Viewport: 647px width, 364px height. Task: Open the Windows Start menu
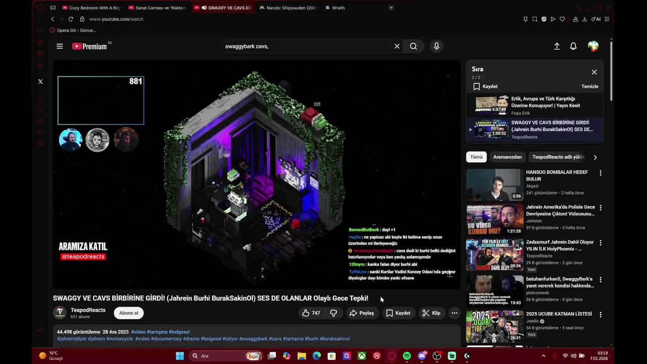click(x=180, y=356)
